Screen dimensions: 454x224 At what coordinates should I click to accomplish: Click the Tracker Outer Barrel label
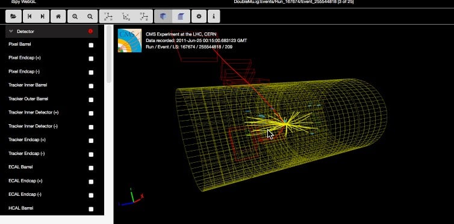coord(28,98)
